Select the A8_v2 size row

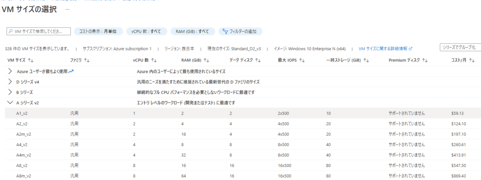243,165
